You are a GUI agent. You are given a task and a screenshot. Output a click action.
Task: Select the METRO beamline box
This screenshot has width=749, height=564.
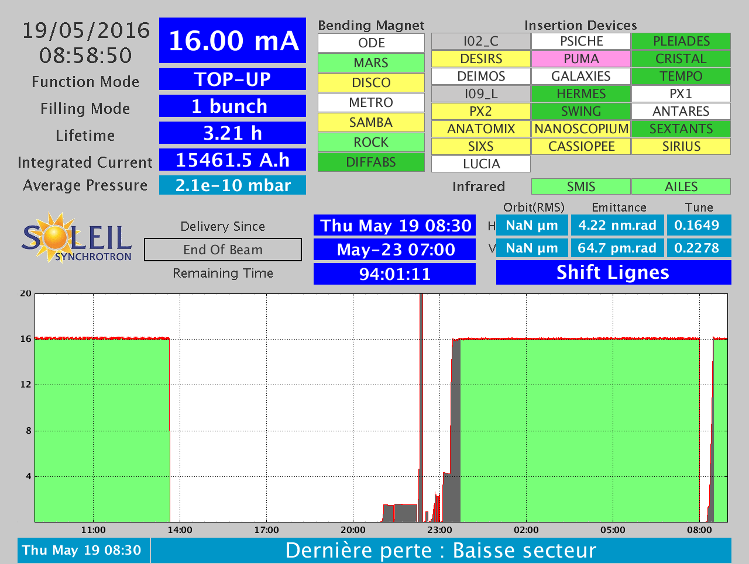[371, 102]
